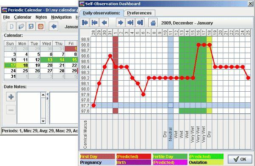This screenshot has height=166, width=255.
Task: Jump to the last observation page
Action: [140, 23]
